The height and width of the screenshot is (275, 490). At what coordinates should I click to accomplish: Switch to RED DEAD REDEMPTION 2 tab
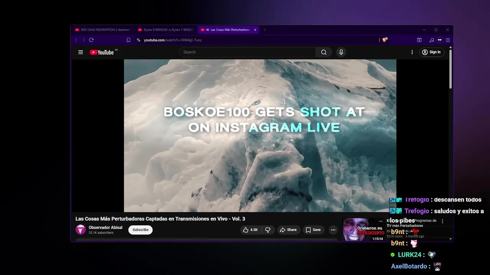(x=103, y=30)
